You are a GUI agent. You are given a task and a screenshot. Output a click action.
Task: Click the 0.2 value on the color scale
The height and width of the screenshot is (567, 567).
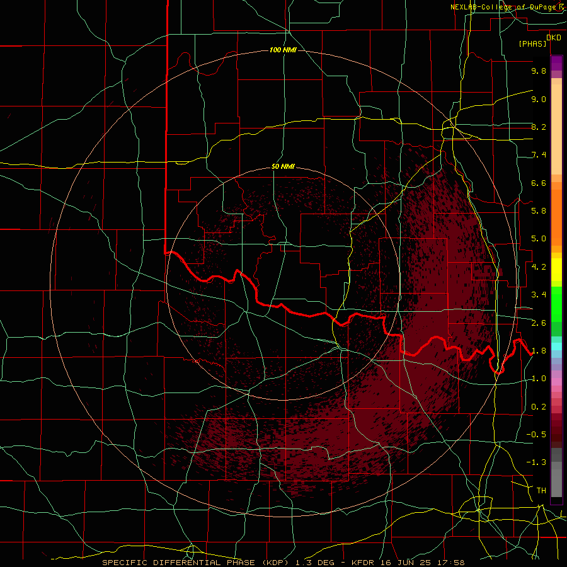[539, 407]
